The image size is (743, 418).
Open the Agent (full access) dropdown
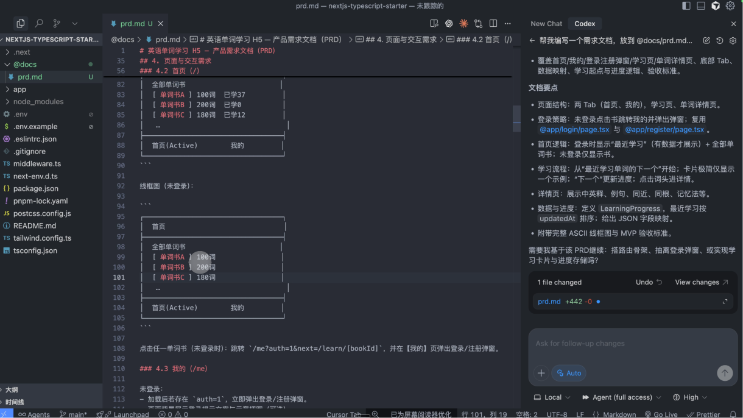pos(621,397)
